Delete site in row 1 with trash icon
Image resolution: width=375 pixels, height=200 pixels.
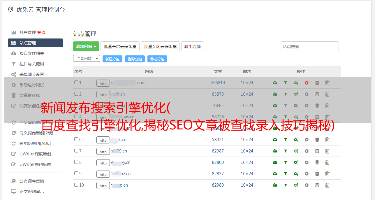coord(327,83)
